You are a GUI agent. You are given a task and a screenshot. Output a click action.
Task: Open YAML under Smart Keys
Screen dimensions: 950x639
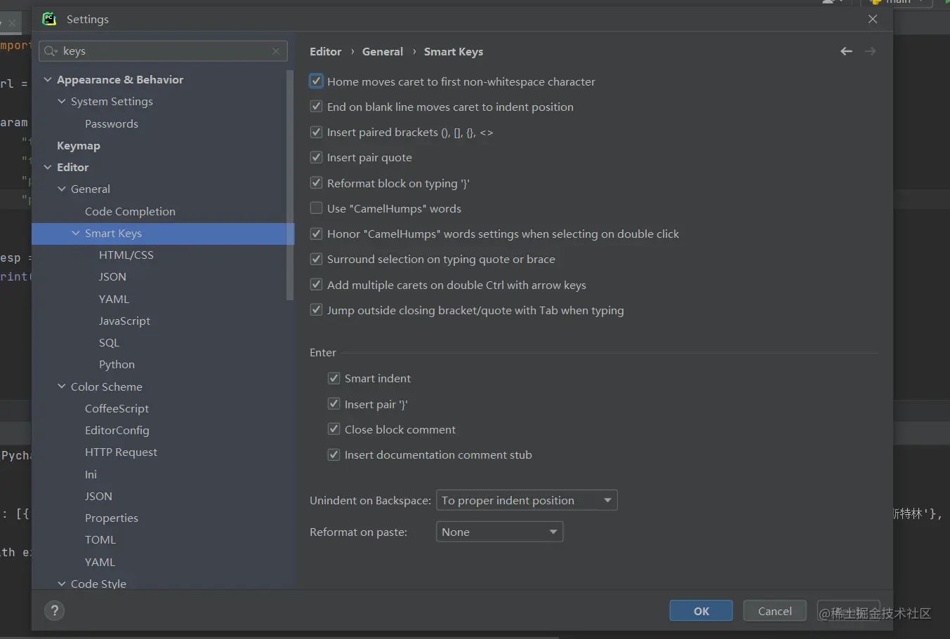[114, 299]
